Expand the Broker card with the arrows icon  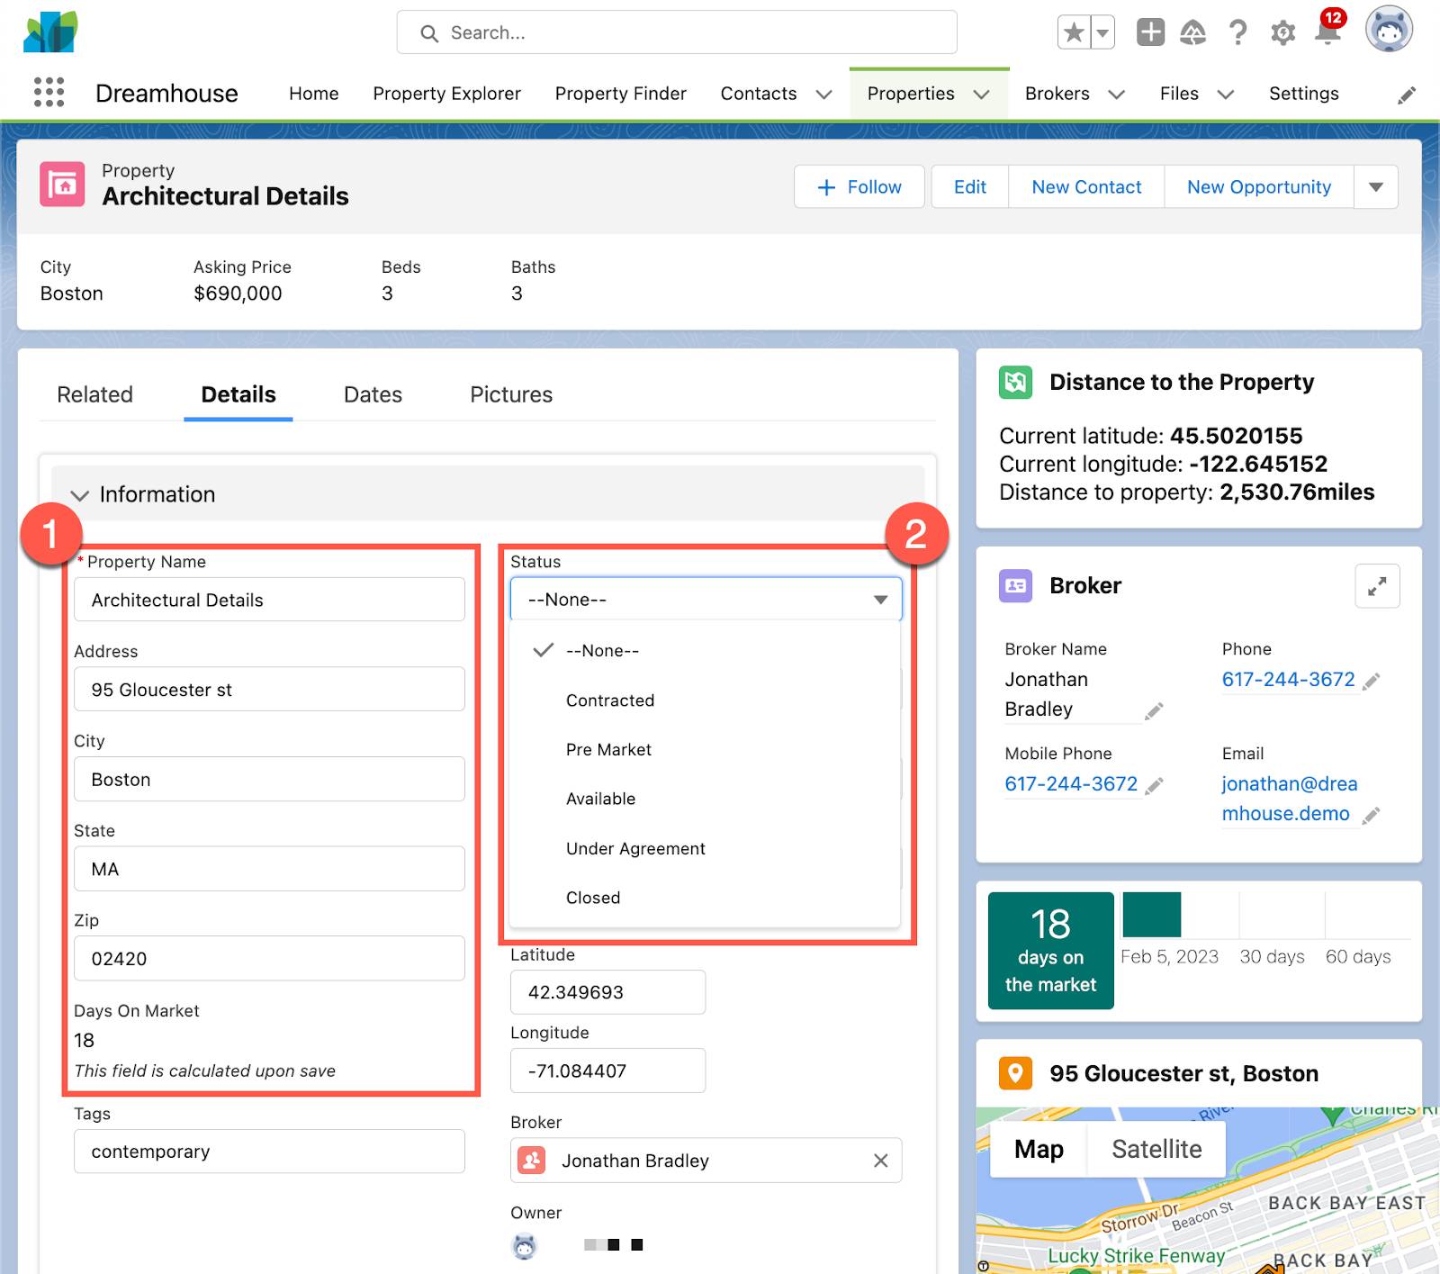[x=1376, y=585]
